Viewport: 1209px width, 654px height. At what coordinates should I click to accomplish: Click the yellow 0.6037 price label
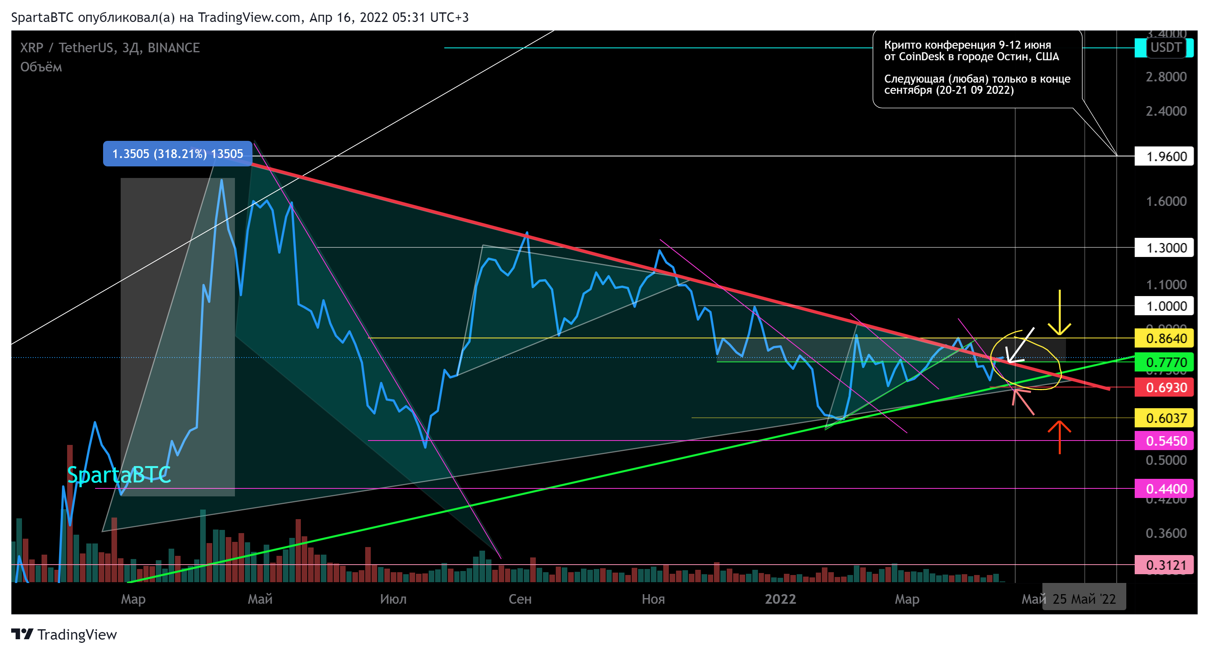pyautogui.click(x=1164, y=418)
